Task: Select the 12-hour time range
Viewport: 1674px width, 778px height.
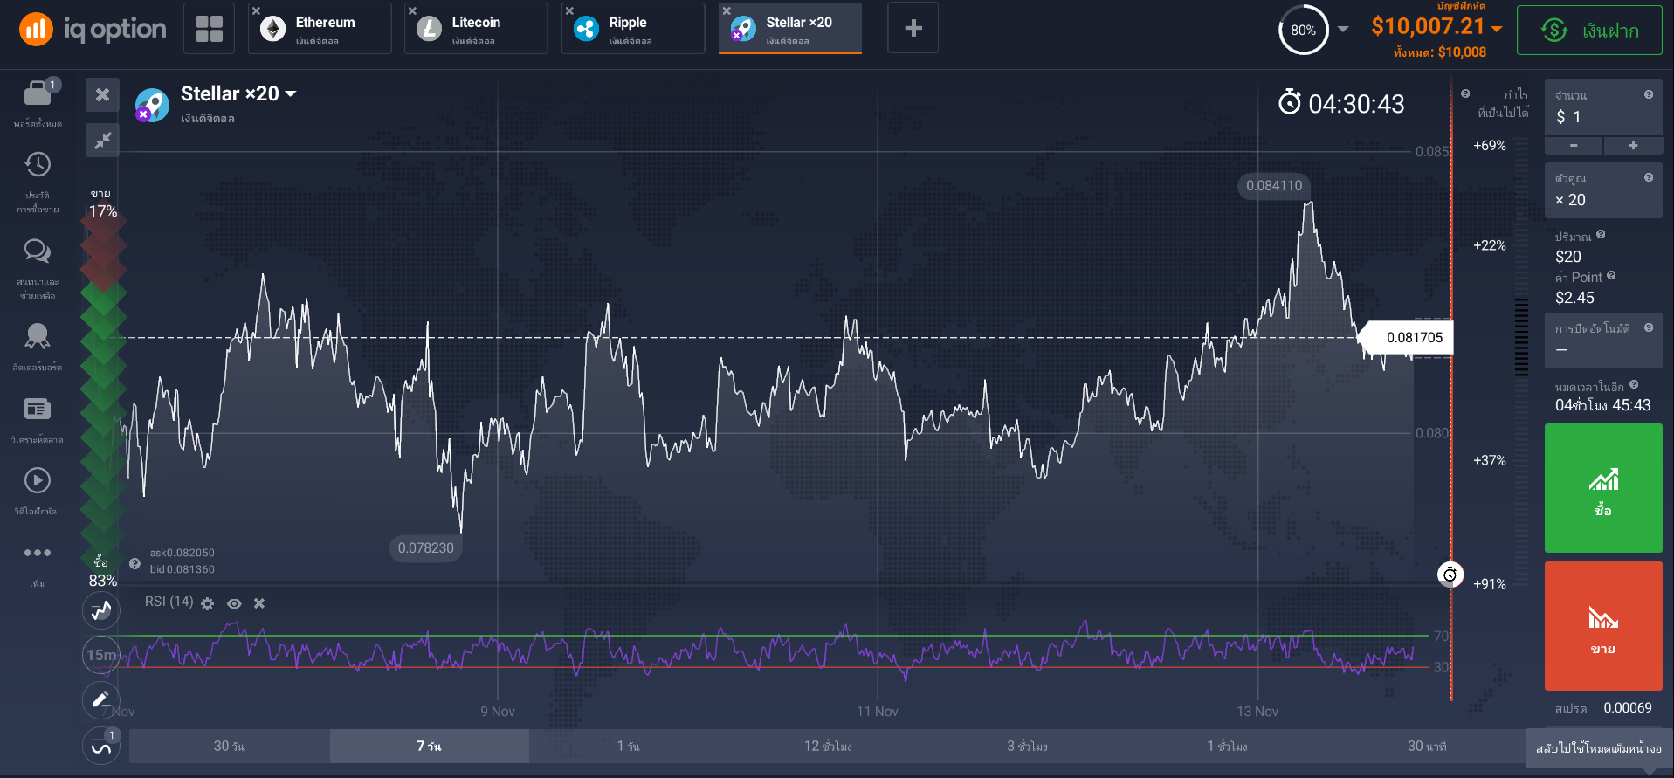Action: tap(828, 746)
